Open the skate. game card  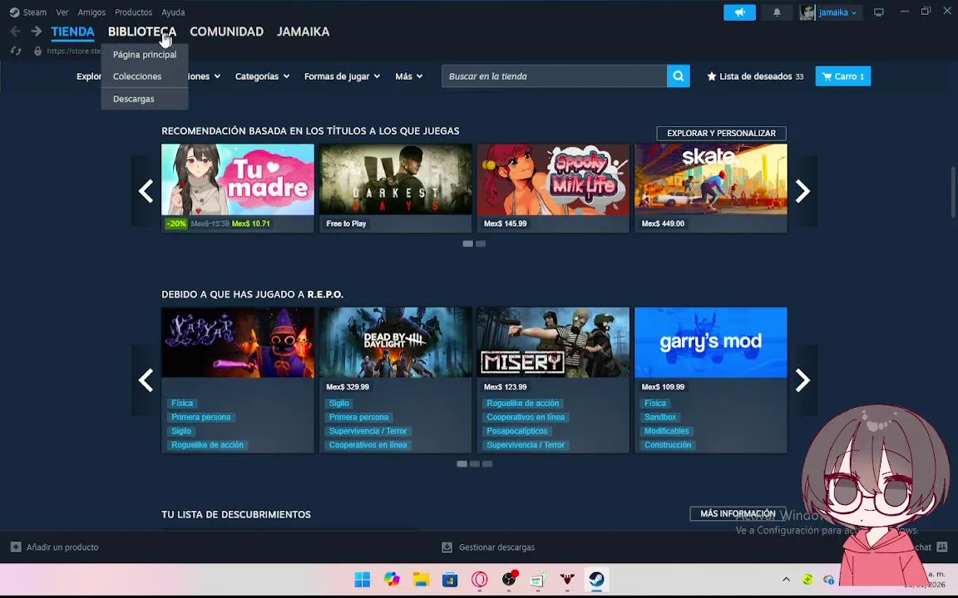[710, 188]
